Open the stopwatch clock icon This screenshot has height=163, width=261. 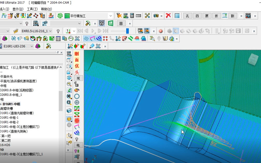[x=71, y=39]
